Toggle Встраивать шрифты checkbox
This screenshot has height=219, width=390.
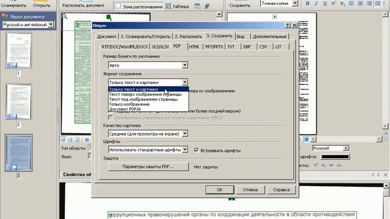coord(196,150)
